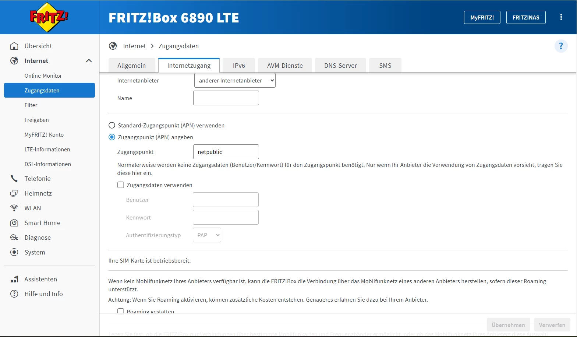The height and width of the screenshot is (337, 577).
Task: Click the Telefonie phone icon
Action: [14, 179]
